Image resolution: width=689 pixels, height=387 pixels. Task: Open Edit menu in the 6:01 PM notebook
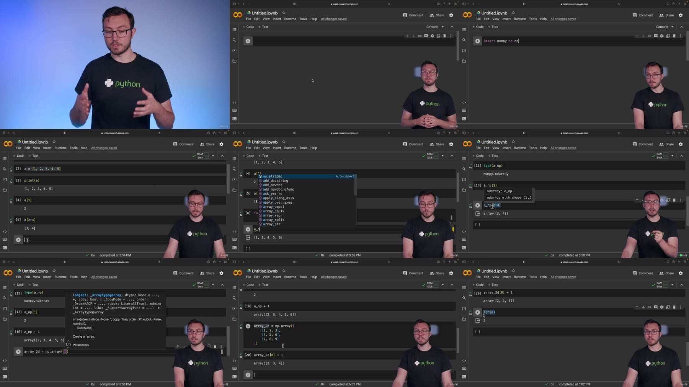[256, 277]
